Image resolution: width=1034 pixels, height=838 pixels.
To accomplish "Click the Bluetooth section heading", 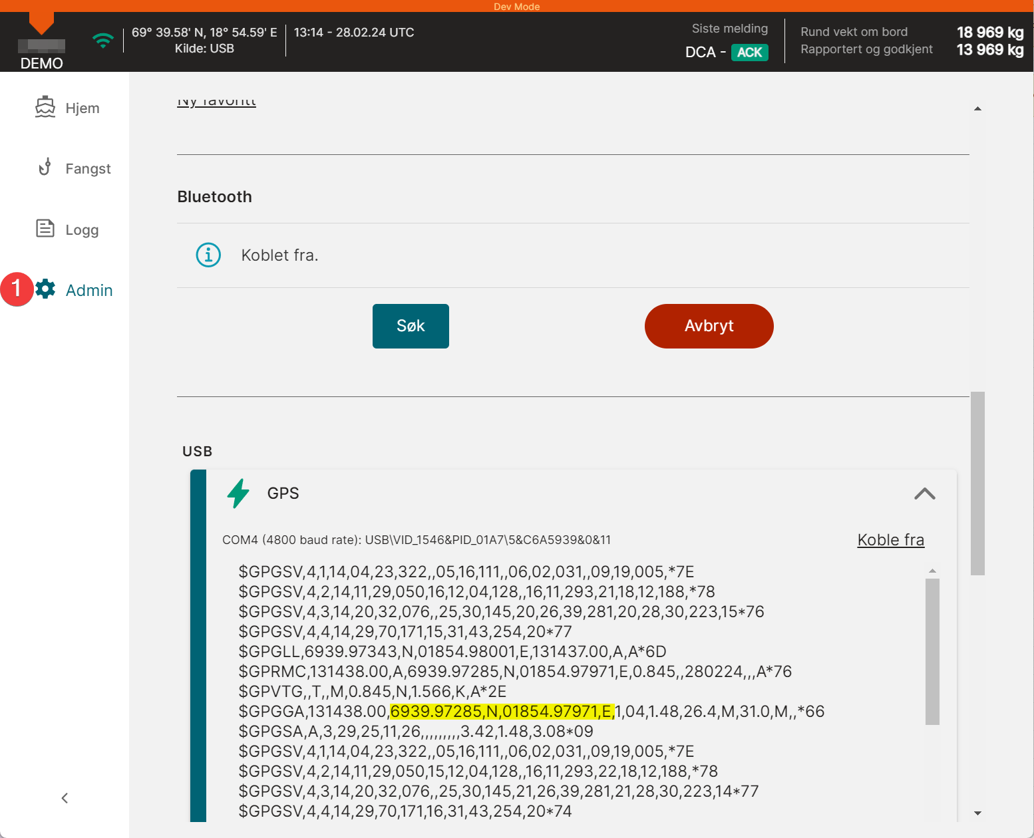I will [214, 197].
